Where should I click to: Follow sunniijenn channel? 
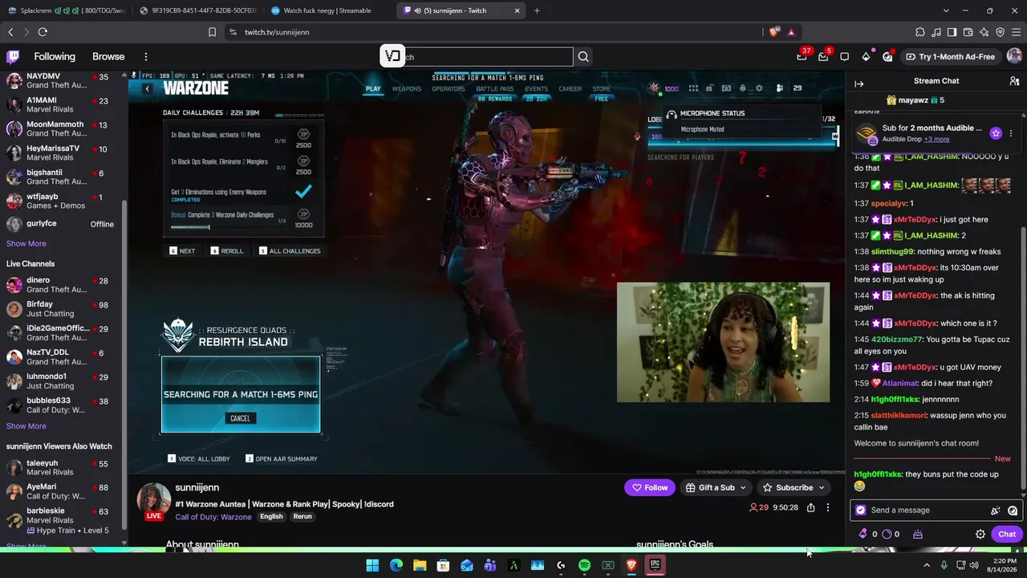[x=650, y=487]
